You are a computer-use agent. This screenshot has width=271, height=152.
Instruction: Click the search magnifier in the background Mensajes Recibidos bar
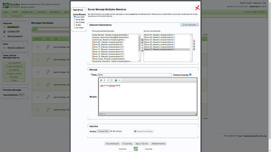click(x=34, y=29)
